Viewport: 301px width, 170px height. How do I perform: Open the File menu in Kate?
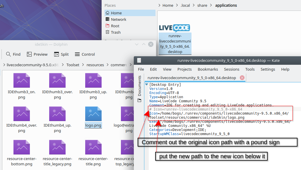tap(141, 69)
